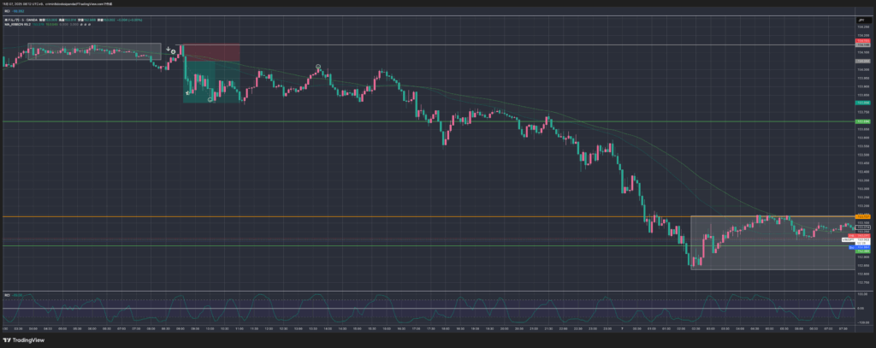
Task: Open the JPY currency selector on price axis
Action: click(x=863, y=18)
